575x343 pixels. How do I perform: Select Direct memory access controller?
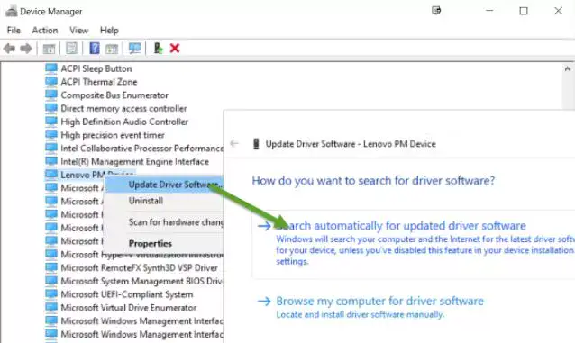(x=123, y=108)
